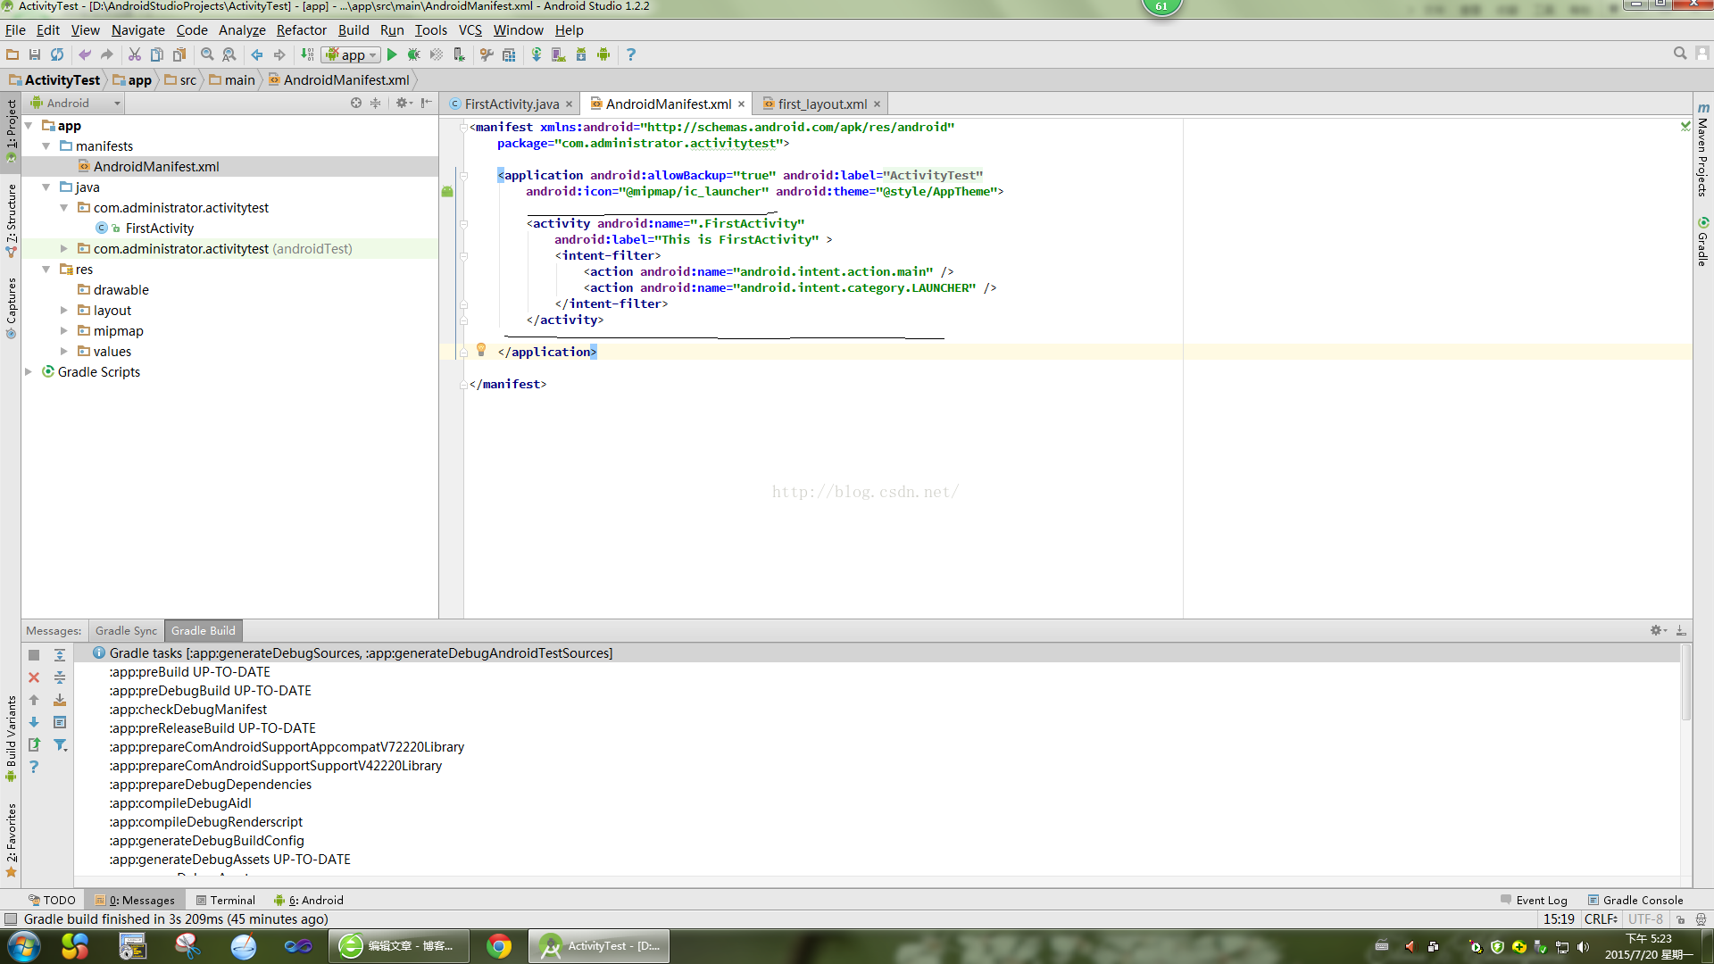Switch to the first_layout.xml editor tab
1714x964 pixels.
coord(822,104)
